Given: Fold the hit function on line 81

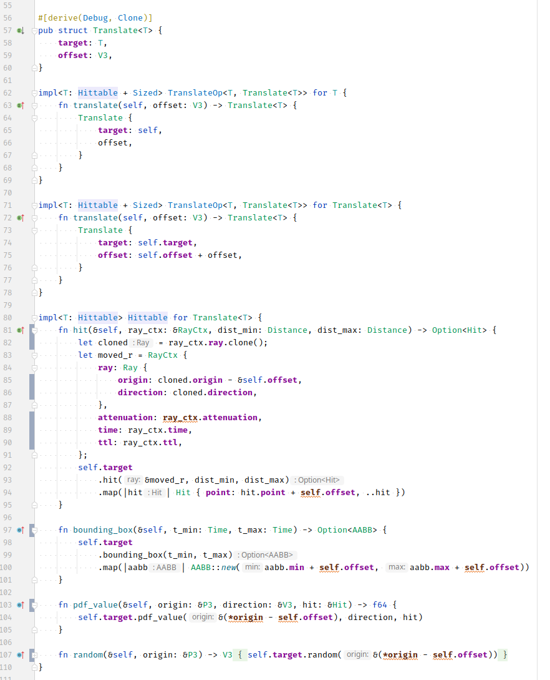Looking at the screenshot, I should pos(34,330).
